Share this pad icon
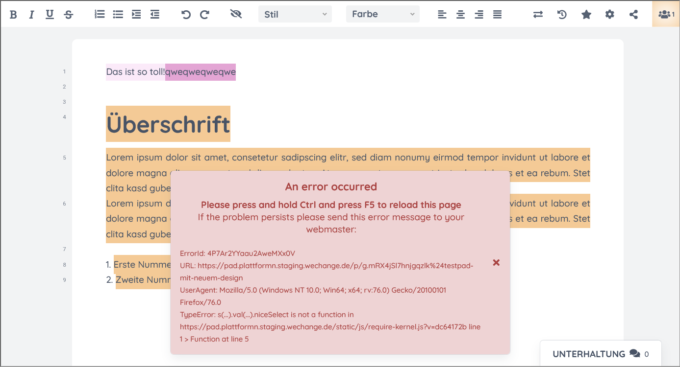The height and width of the screenshot is (367, 680). point(633,15)
